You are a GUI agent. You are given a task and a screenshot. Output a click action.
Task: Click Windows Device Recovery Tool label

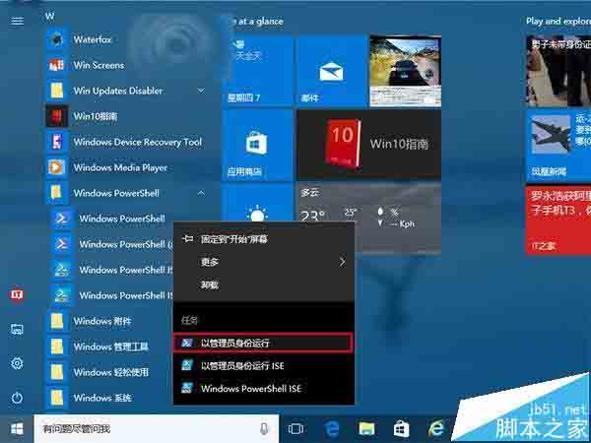click(138, 142)
